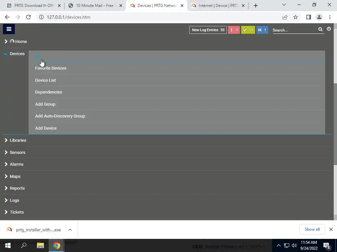The width and height of the screenshot is (337, 252).
Task: Open the Chrome profile avatar
Action: pyautogui.click(x=319, y=17)
